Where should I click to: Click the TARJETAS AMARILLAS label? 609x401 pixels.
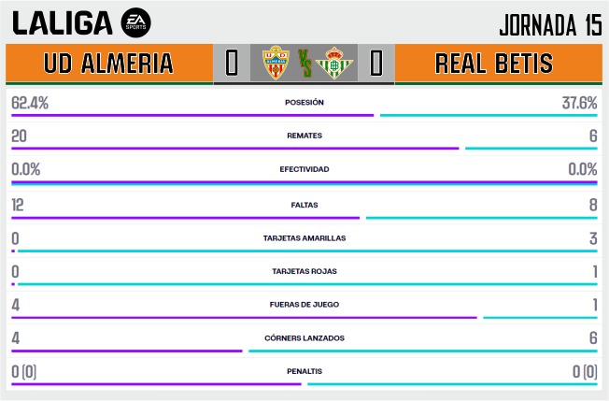click(x=304, y=238)
